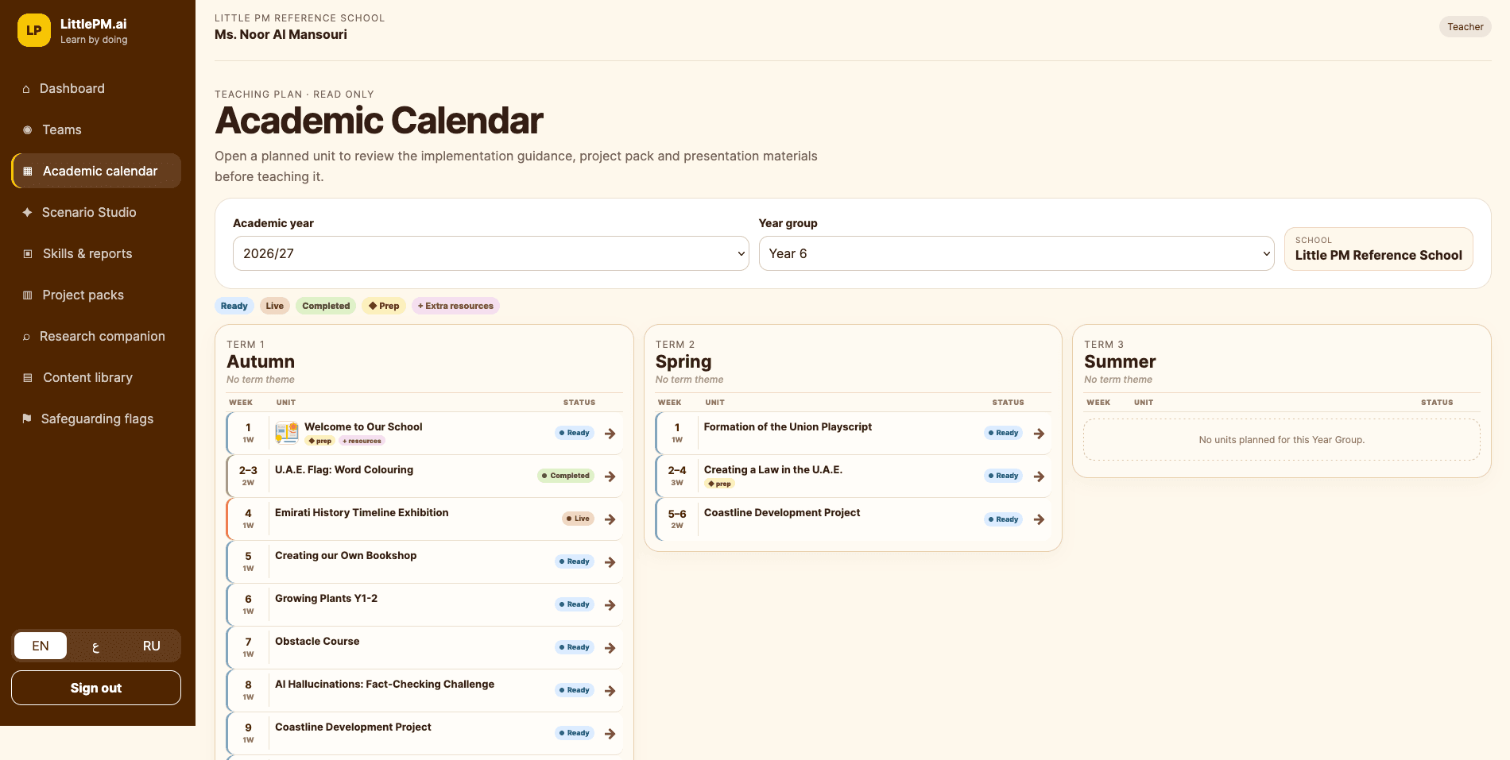This screenshot has height=760, width=1510.
Task: Click the Project packs icon
Action: click(x=28, y=295)
